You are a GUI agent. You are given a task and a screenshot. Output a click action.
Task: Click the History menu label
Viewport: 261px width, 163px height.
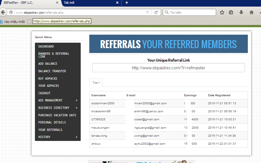(x=44, y=137)
